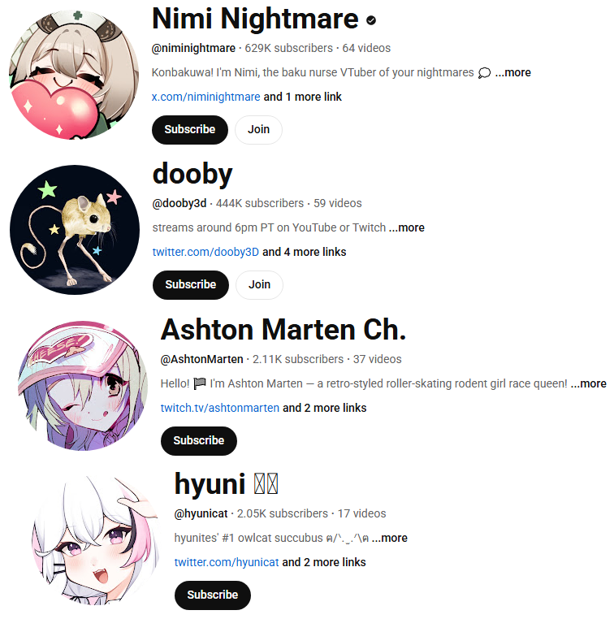Image resolution: width=614 pixels, height=619 pixels.
Task: Open the twitter.com/dooby3D link
Action: tap(205, 252)
